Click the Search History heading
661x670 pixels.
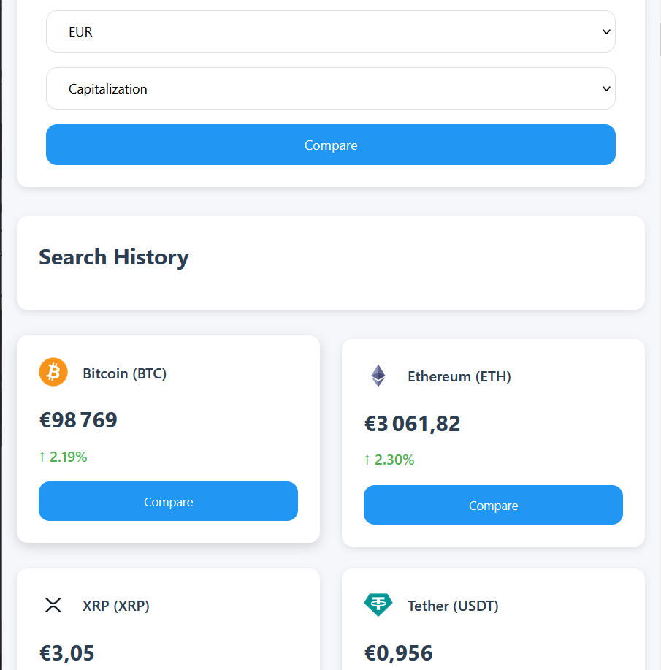coord(114,257)
